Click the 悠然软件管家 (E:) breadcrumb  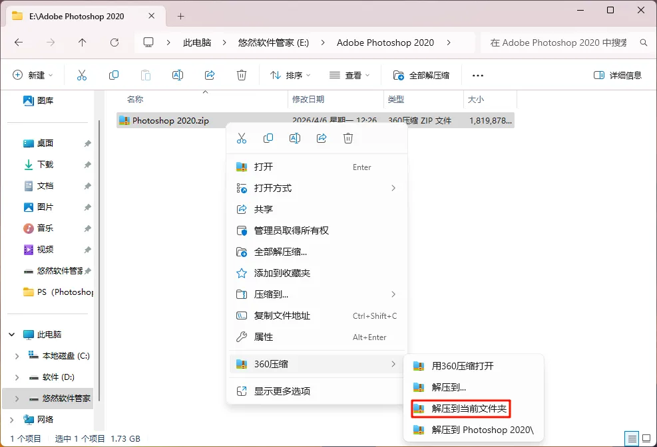pyautogui.click(x=273, y=43)
